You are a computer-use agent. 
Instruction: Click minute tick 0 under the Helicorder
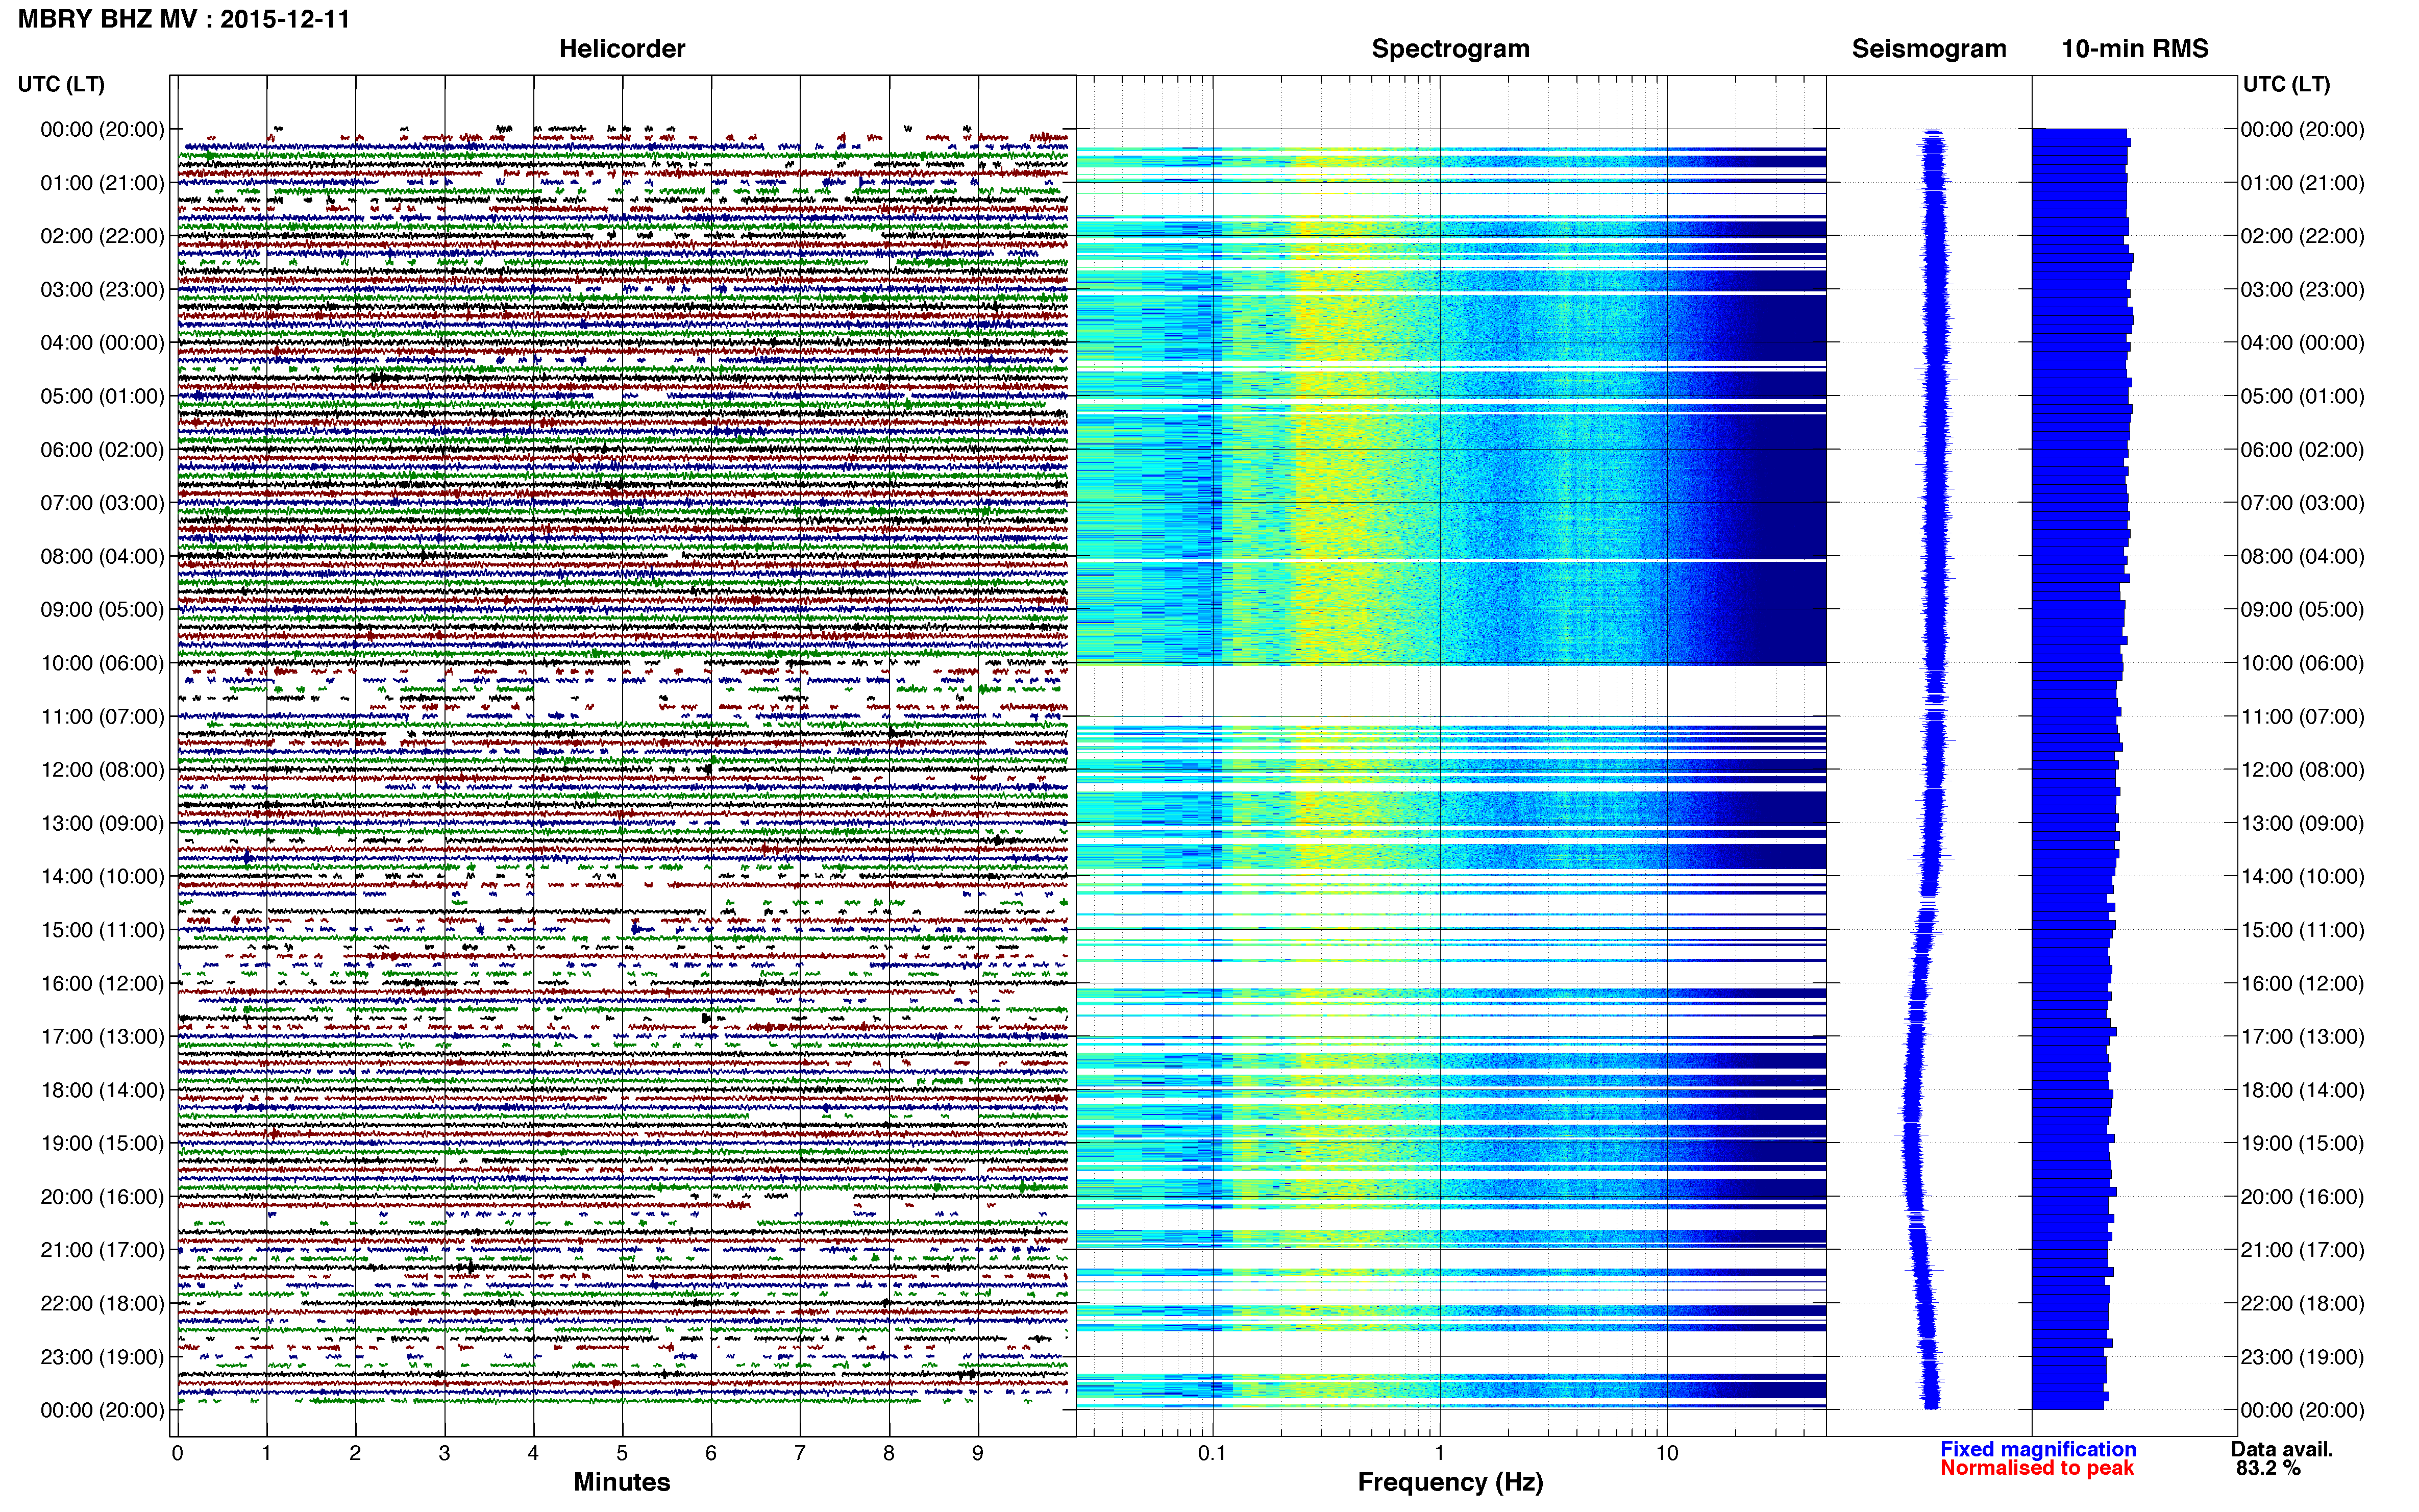point(178,1453)
